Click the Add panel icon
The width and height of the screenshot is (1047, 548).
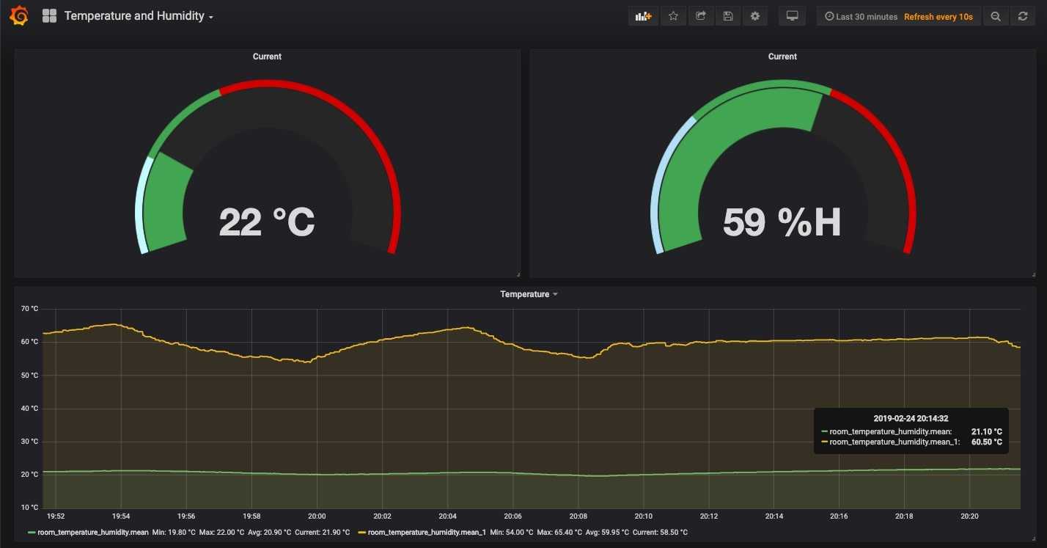click(643, 15)
